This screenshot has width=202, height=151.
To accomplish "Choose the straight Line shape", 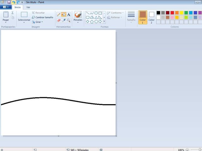I will 88,13.
